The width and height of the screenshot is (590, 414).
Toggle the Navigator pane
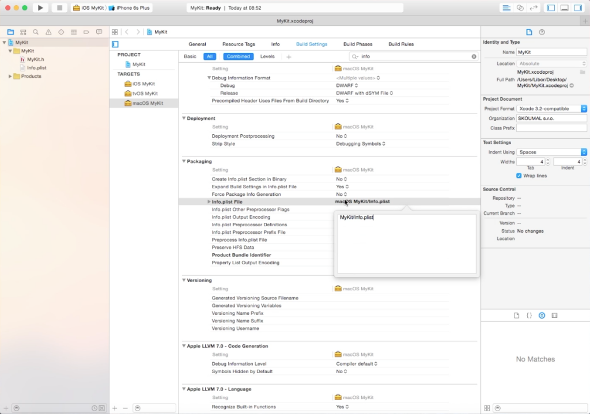point(551,7)
